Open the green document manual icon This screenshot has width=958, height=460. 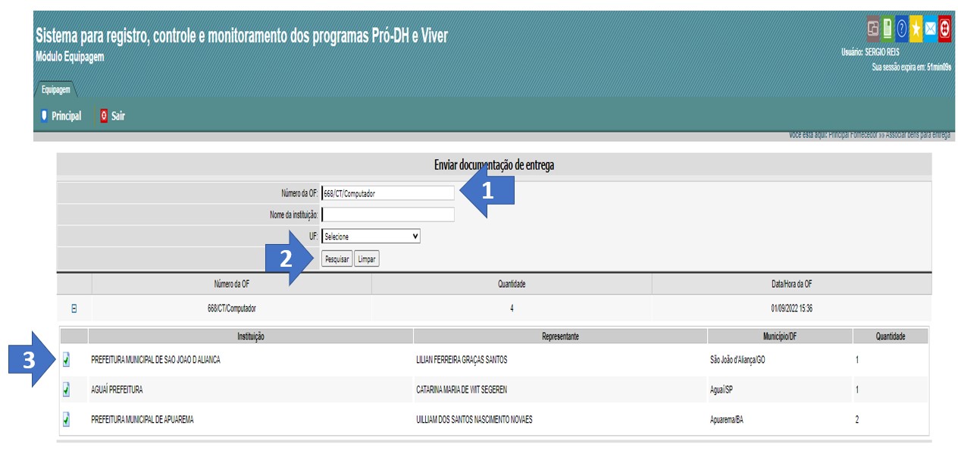point(888,29)
